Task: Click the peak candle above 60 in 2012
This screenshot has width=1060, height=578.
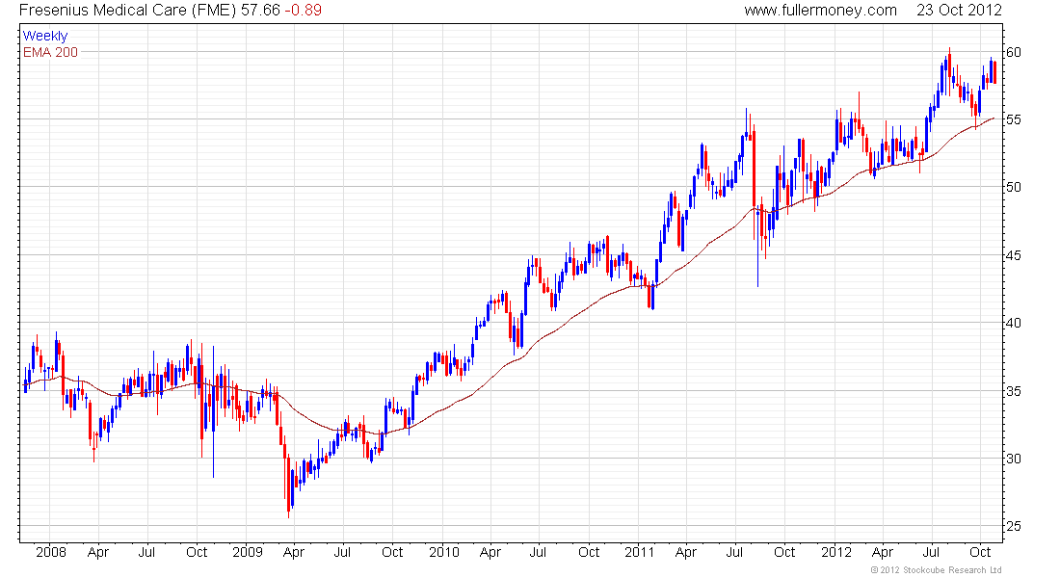Action: coord(950,65)
